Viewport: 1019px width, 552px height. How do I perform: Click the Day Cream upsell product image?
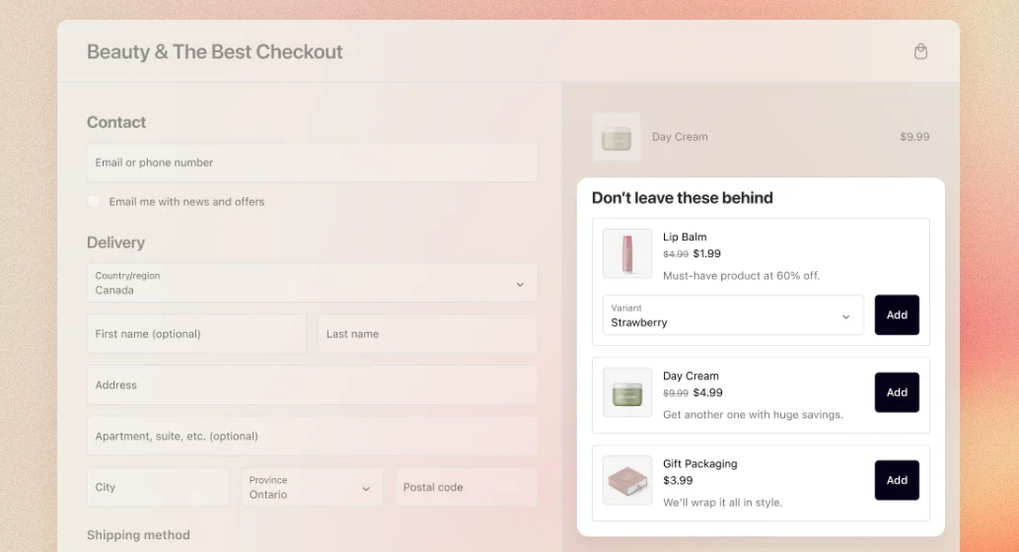[x=627, y=392]
